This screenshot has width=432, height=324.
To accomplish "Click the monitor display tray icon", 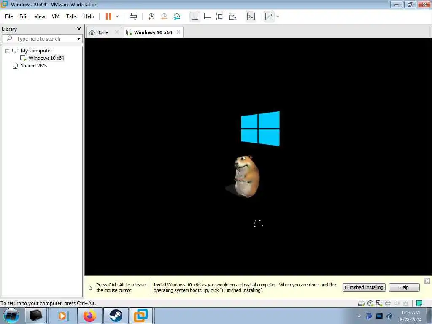I will point(379,316).
